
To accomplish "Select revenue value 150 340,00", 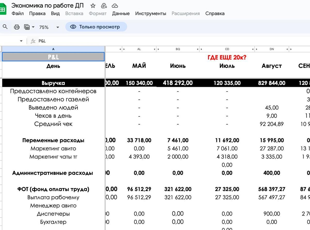I will (139, 83).
